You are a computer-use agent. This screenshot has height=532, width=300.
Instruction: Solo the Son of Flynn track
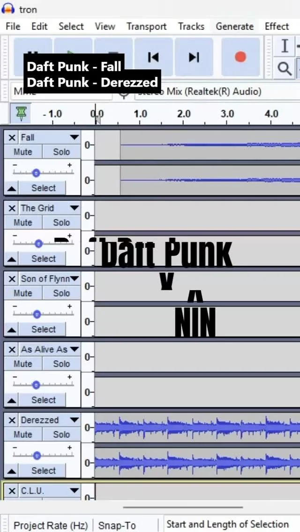[x=61, y=293]
